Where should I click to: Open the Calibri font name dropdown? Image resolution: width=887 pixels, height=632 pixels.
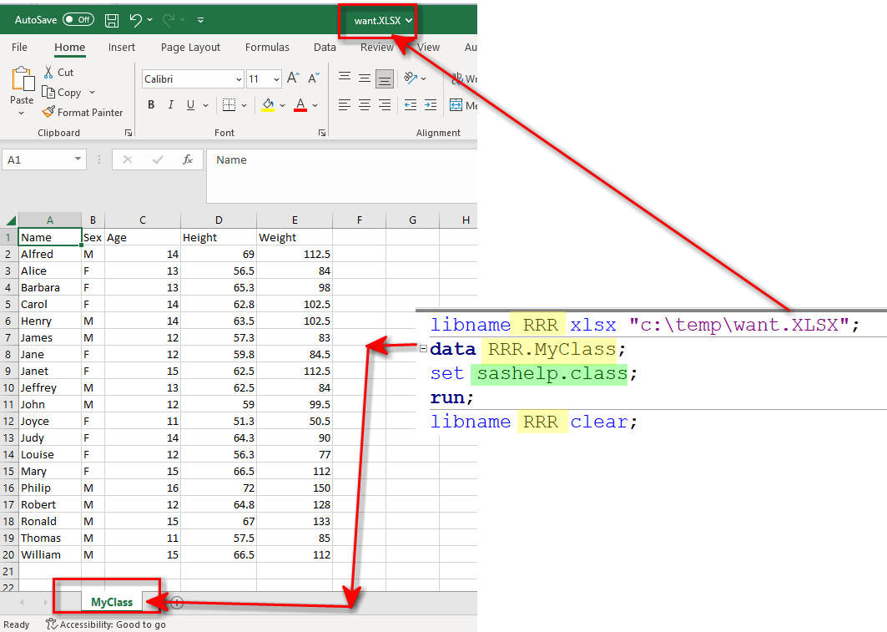coord(239,79)
